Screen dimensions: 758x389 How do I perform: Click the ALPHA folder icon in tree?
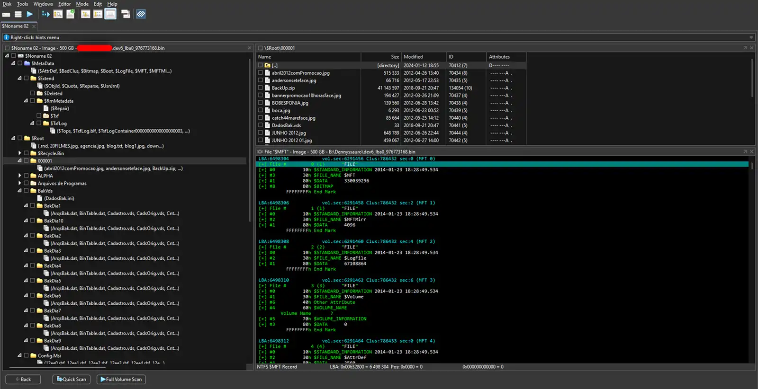[x=33, y=176]
